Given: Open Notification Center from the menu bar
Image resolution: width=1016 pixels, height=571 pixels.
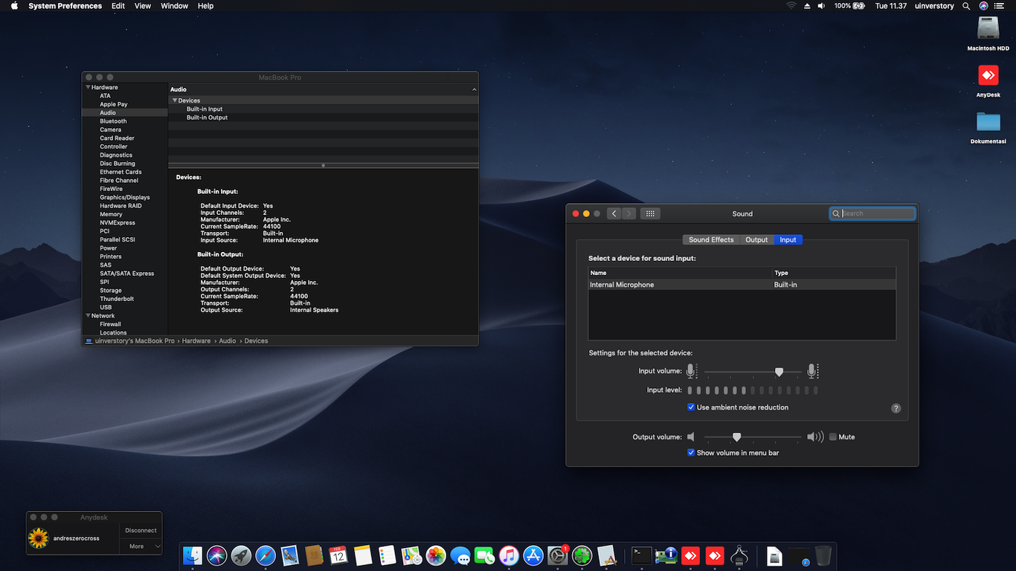Looking at the screenshot, I should point(1001,6).
